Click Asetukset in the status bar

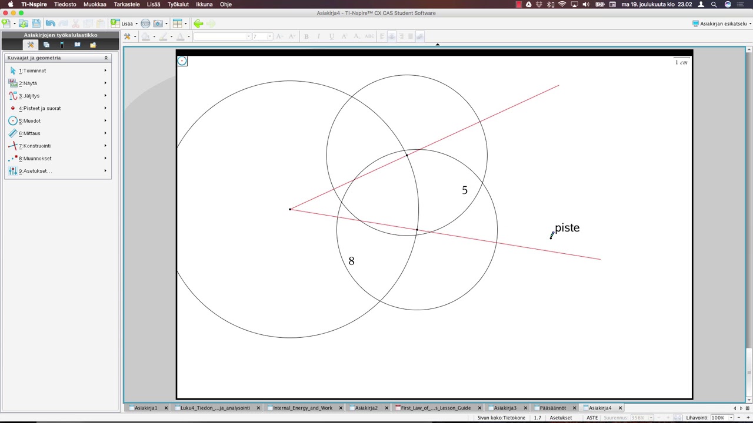[x=561, y=418]
